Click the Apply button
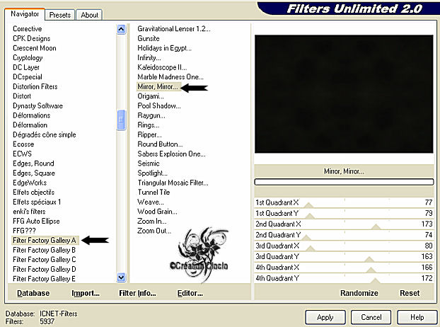This screenshot has height=327, width=440. pos(325,316)
